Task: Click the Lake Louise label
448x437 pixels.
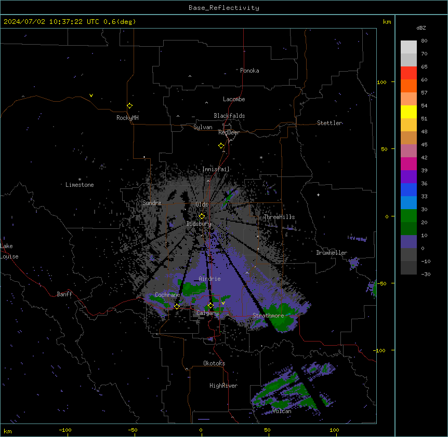Action: tap(9, 251)
